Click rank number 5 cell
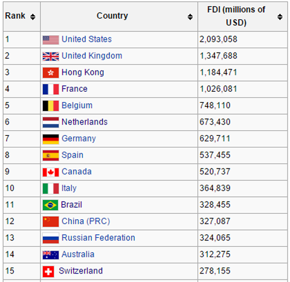The image size is (290, 282). [x=22, y=106]
